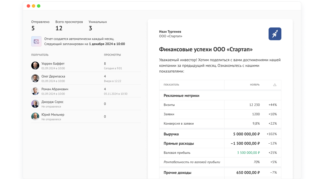Click last view time Вчера в 12:22
The height and width of the screenshot is (179, 324).
click(113, 81)
